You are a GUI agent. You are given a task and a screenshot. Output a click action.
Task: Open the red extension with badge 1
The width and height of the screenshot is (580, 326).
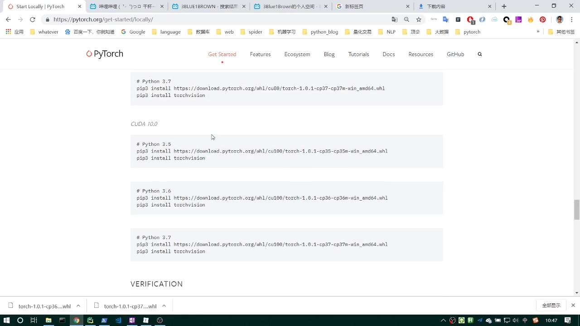(x=470, y=20)
